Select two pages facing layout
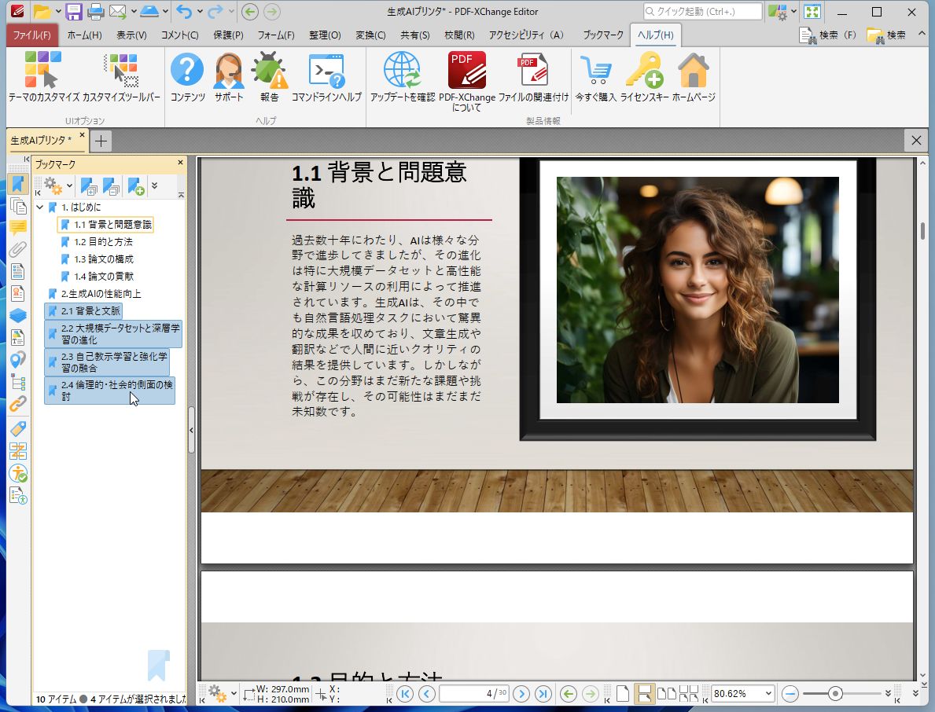Viewport: 935px width, 712px height. (x=666, y=693)
